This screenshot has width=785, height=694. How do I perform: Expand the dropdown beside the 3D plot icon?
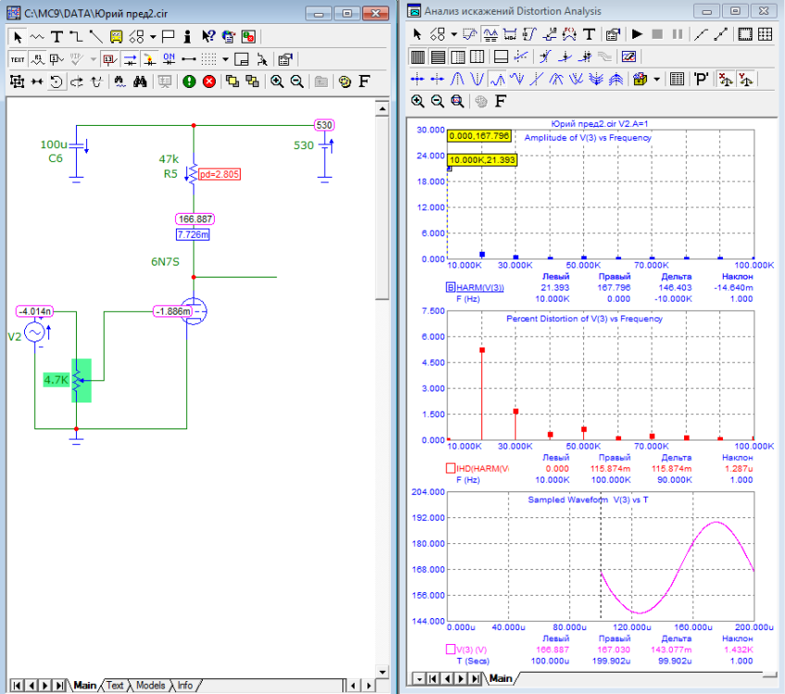coord(656,79)
